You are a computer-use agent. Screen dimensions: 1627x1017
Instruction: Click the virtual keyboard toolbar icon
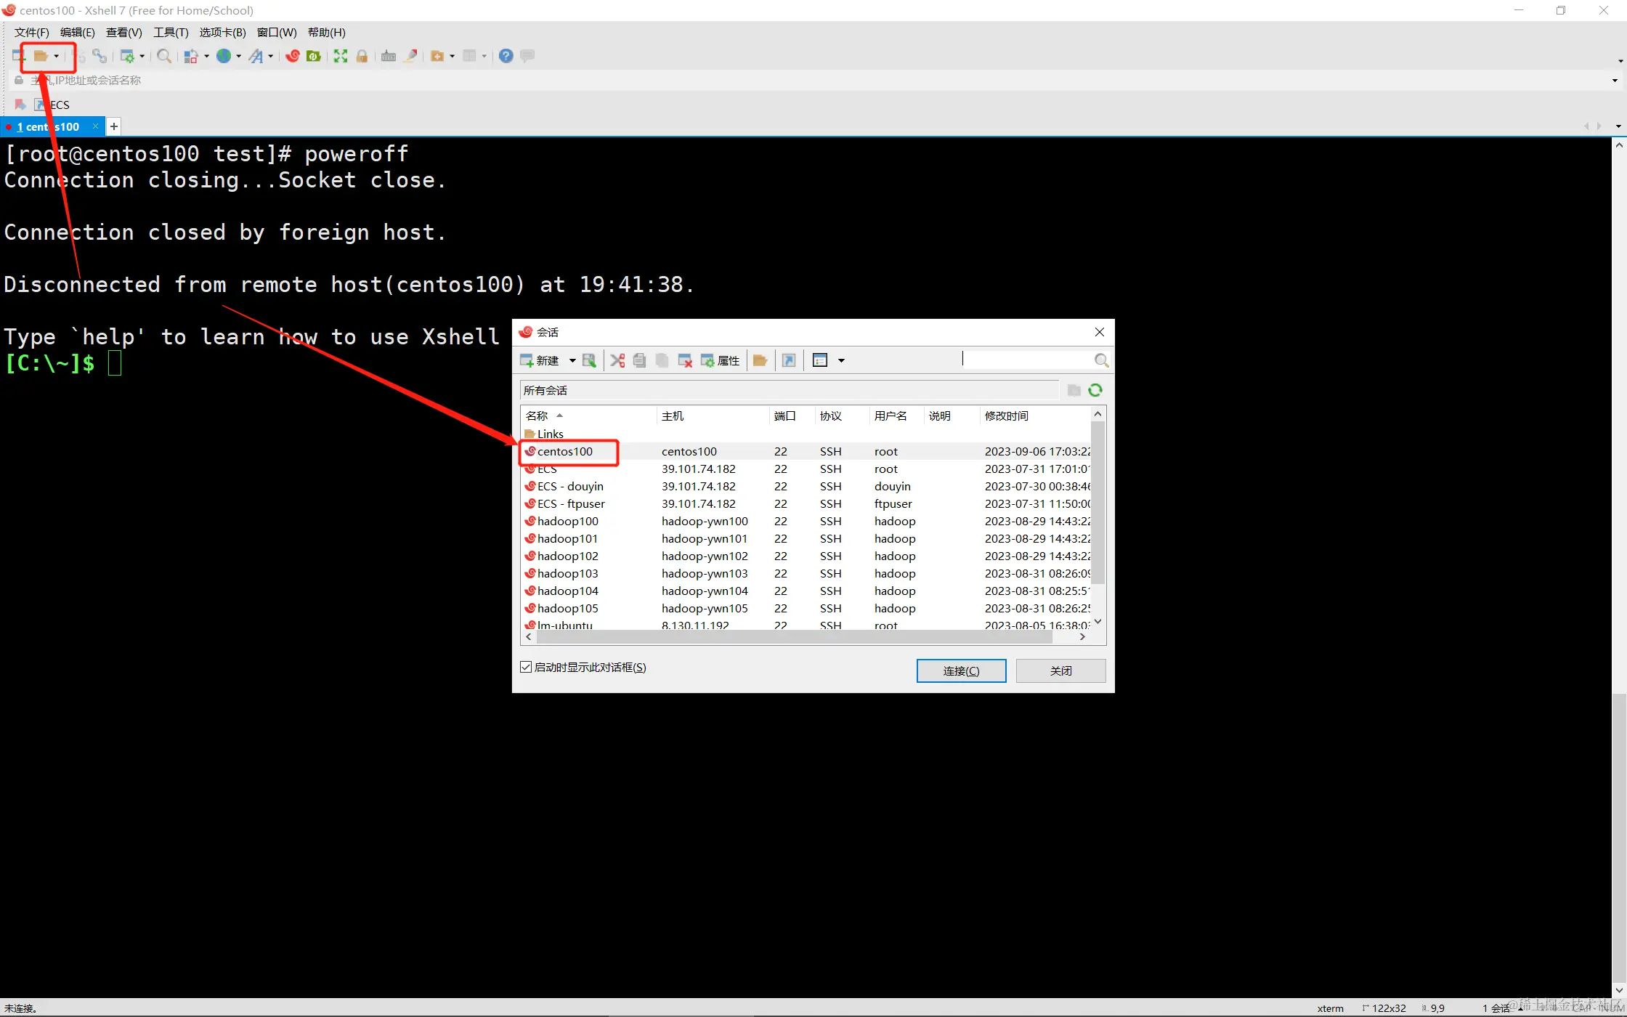pyautogui.click(x=389, y=56)
